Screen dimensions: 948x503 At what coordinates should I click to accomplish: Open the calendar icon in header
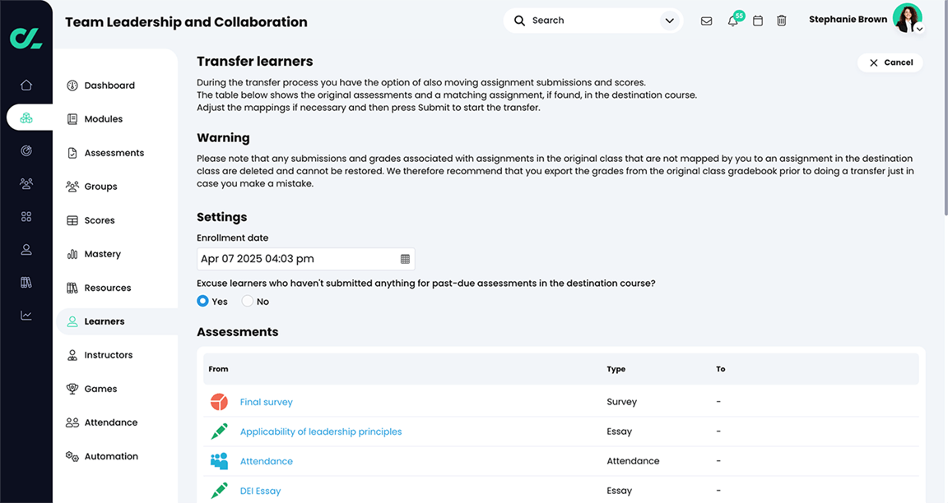pos(758,21)
